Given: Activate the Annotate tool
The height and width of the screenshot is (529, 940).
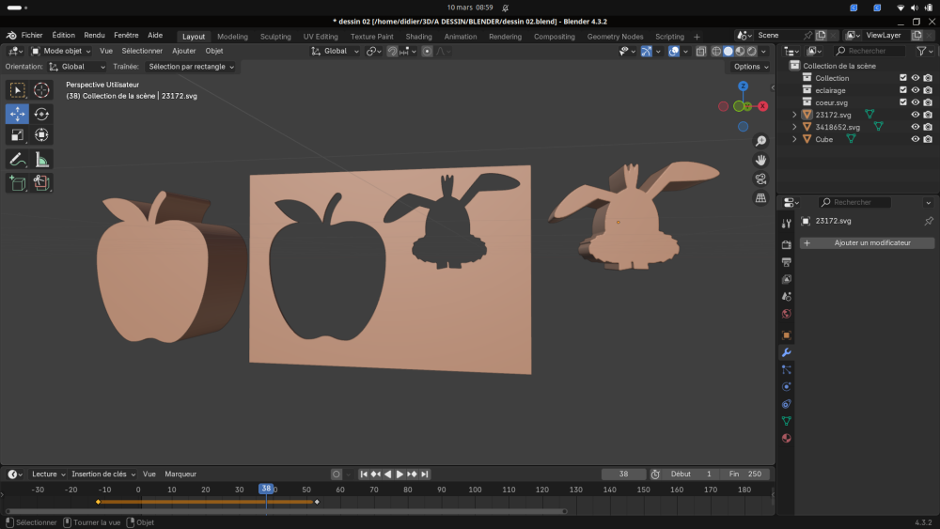Looking at the screenshot, I should pos(17,160).
